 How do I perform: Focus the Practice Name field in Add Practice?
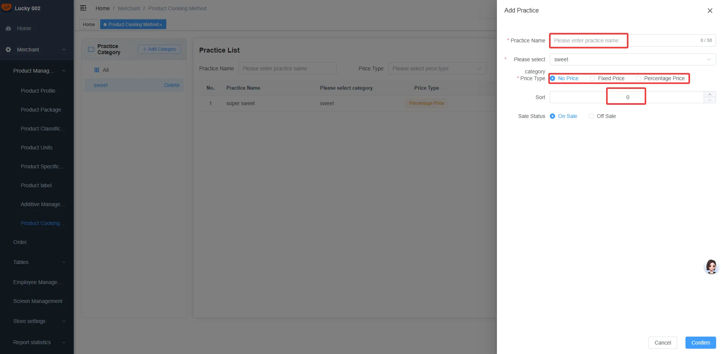tap(633, 40)
